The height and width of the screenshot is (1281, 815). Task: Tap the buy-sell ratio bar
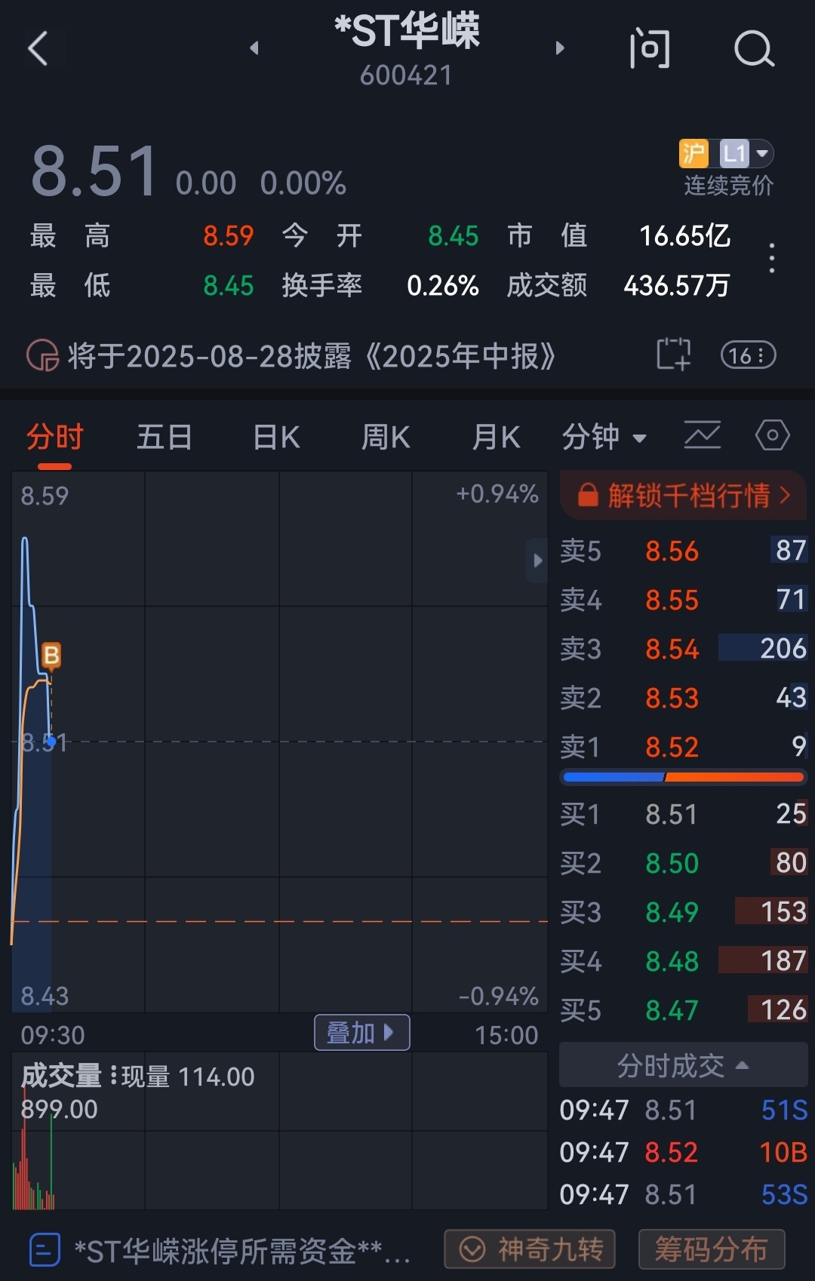683,777
